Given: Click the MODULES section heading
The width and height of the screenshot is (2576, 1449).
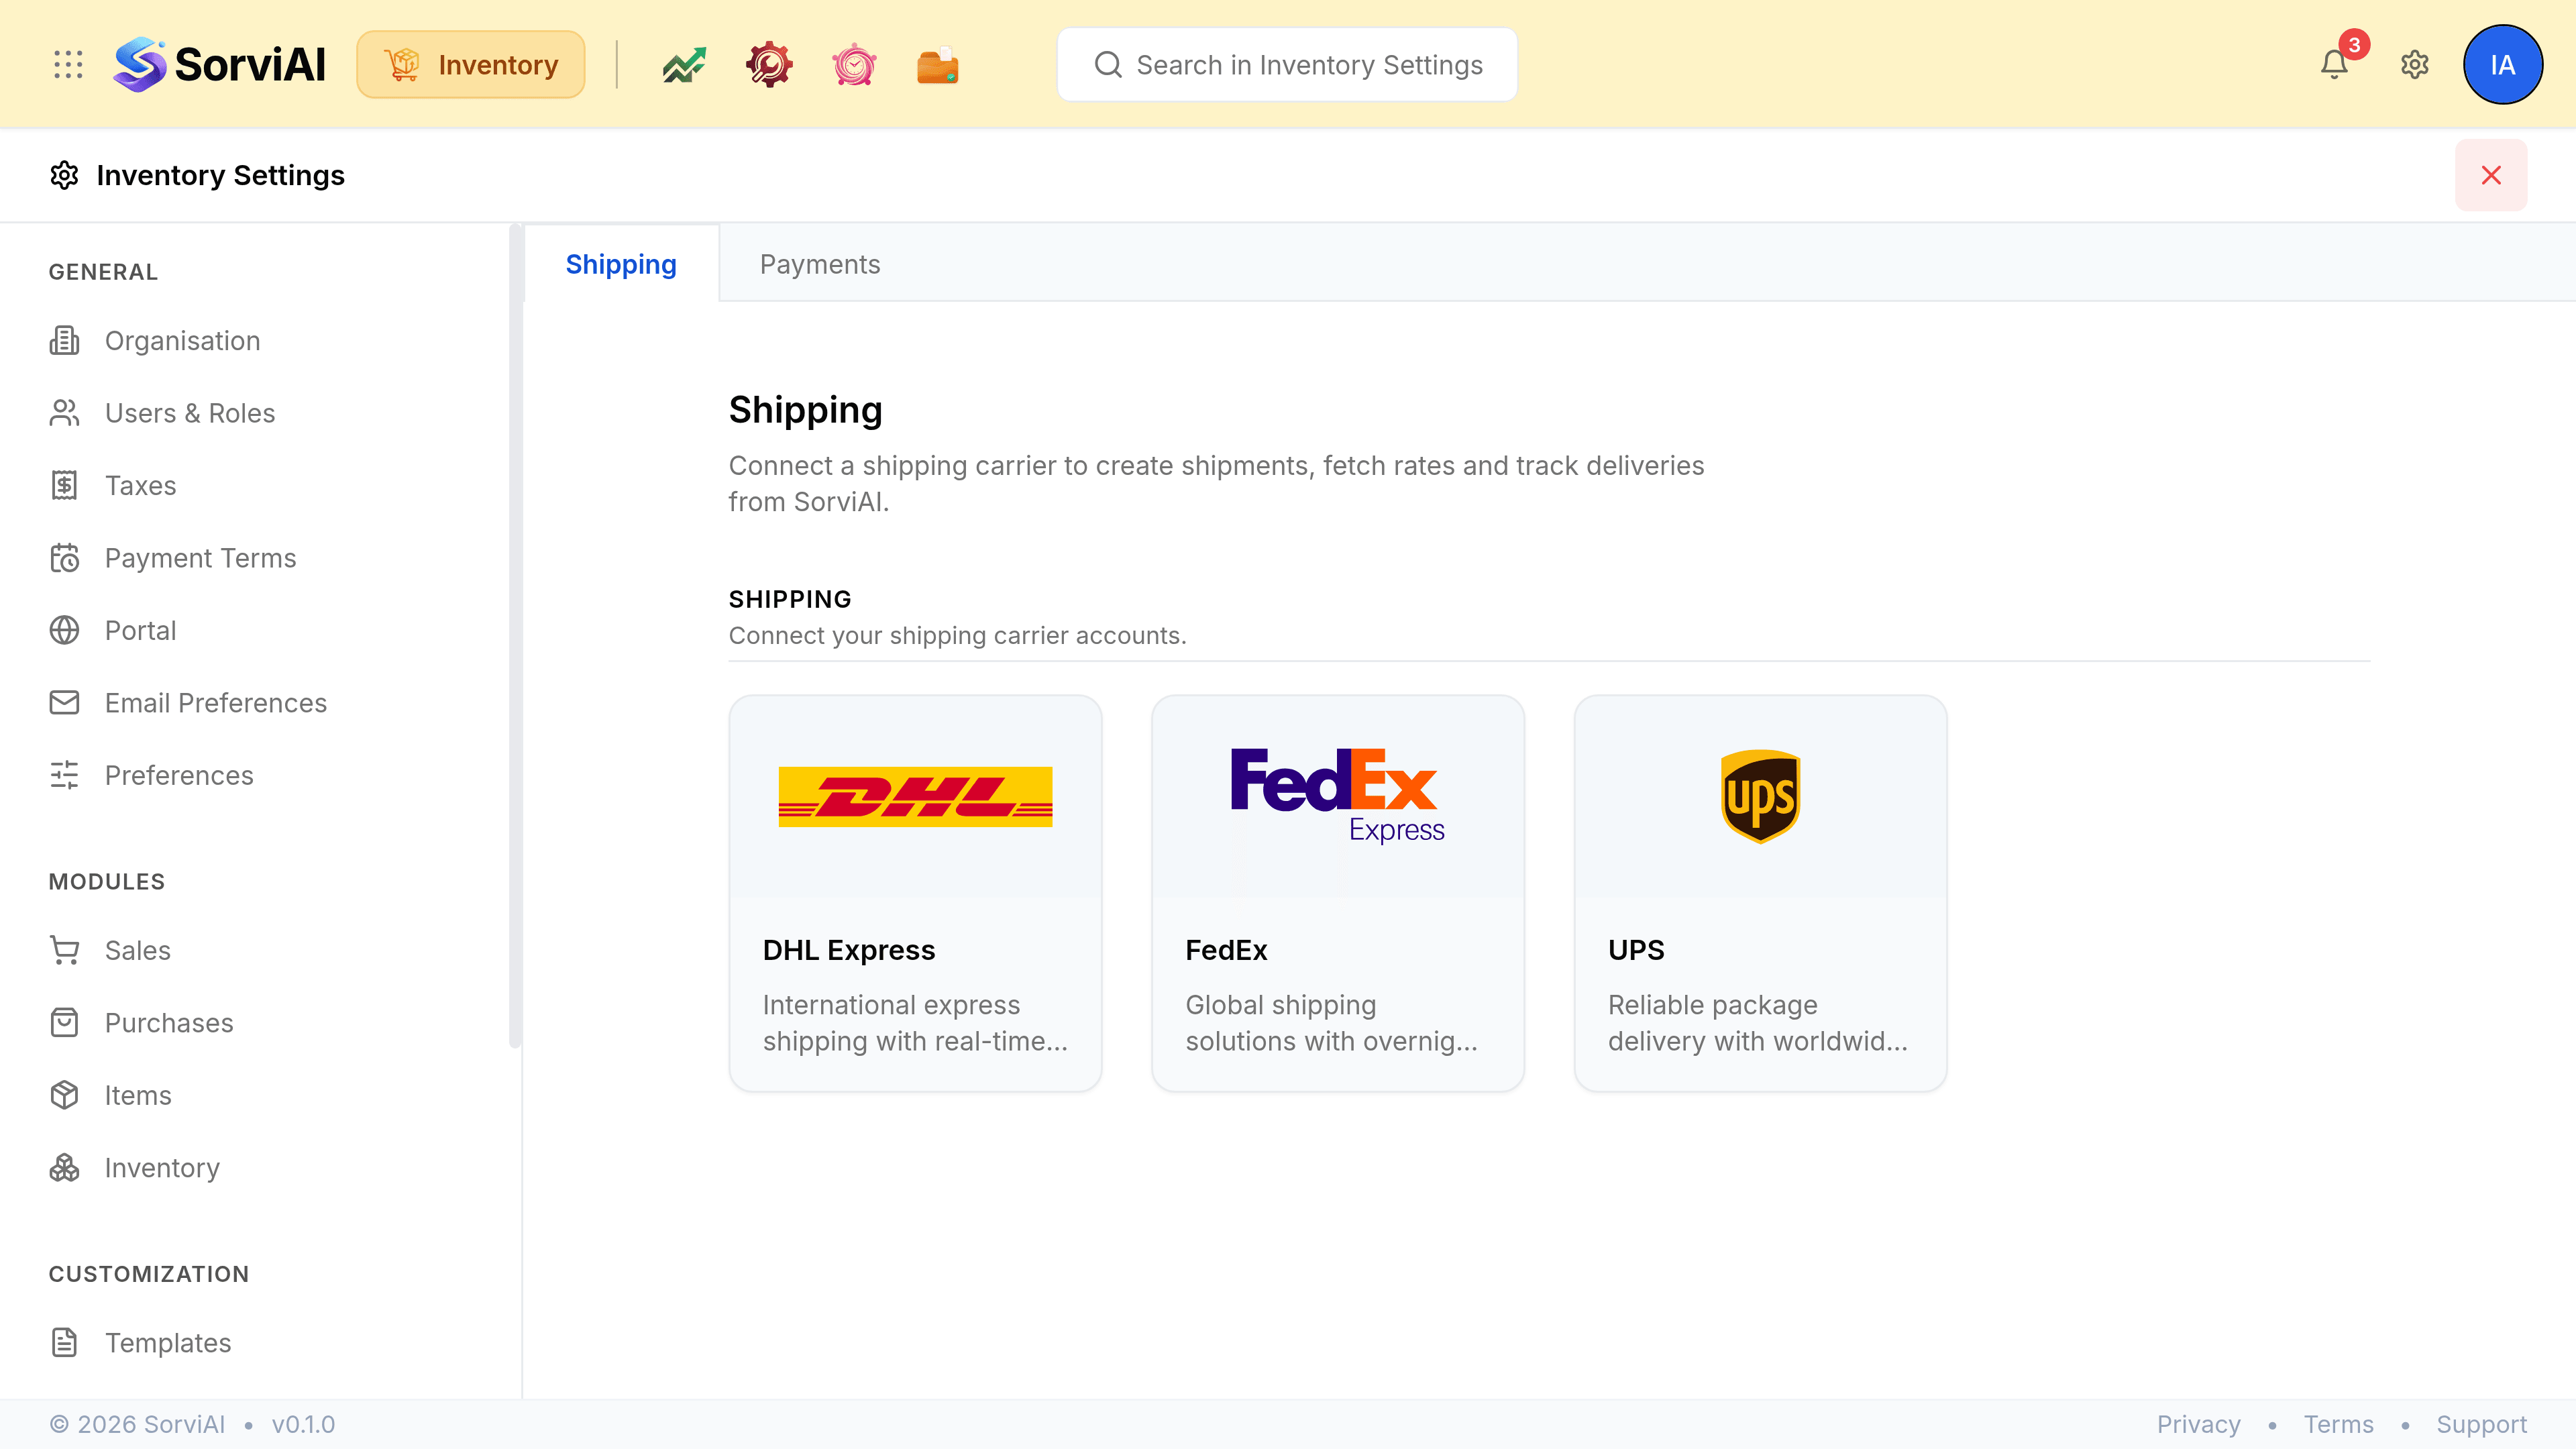Looking at the screenshot, I should pos(107,882).
